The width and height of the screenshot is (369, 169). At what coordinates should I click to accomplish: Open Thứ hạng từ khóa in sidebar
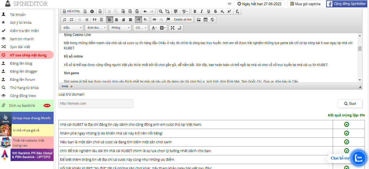coord(24,88)
